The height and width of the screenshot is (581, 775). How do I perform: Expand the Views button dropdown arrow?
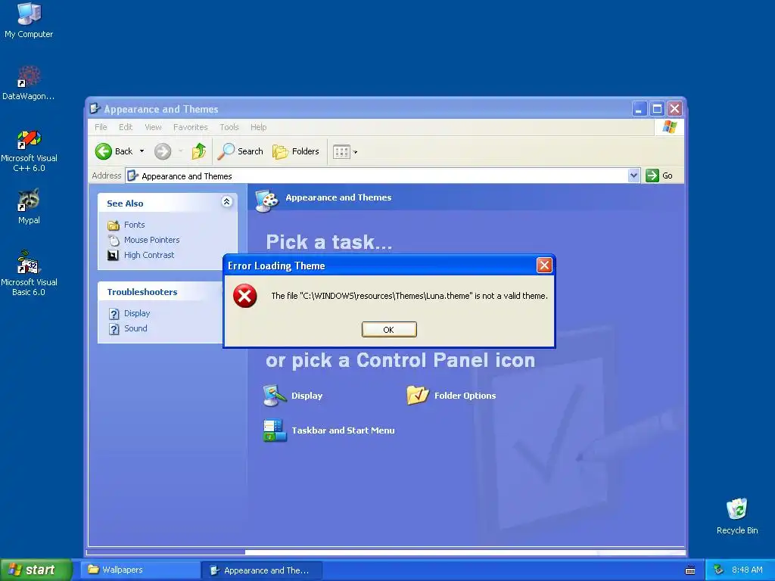click(x=356, y=152)
